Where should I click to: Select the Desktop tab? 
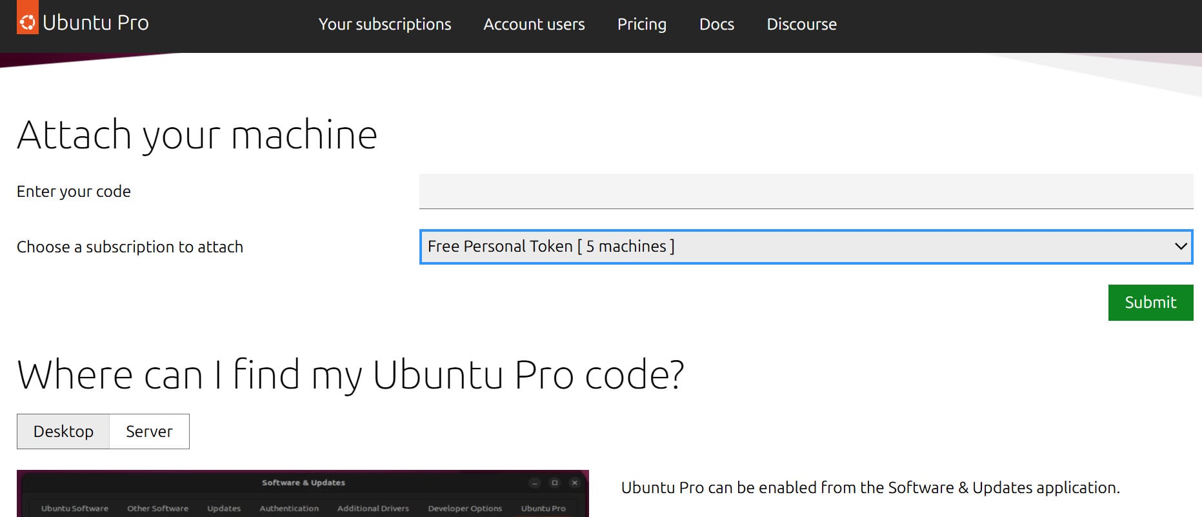[x=63, y=431]
